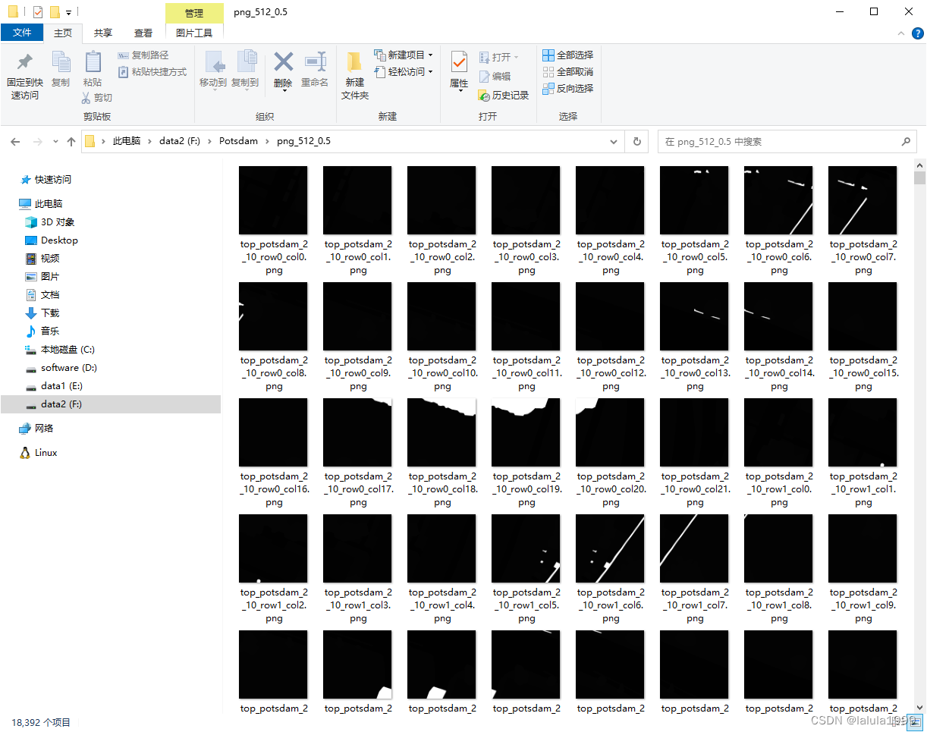This screenshot has height=732, width=927.
Task: Select thumbnail top_potsdam_2_10_row0_col18.png
Action: pyautogui.click(x=442, y=432)
